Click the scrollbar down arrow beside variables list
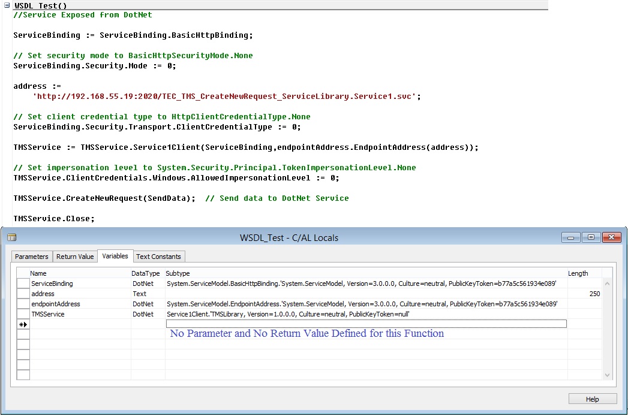 tap(608, 375)
